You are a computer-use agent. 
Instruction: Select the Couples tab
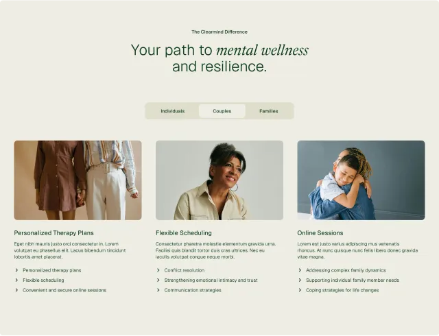click(x=222, y=111)
